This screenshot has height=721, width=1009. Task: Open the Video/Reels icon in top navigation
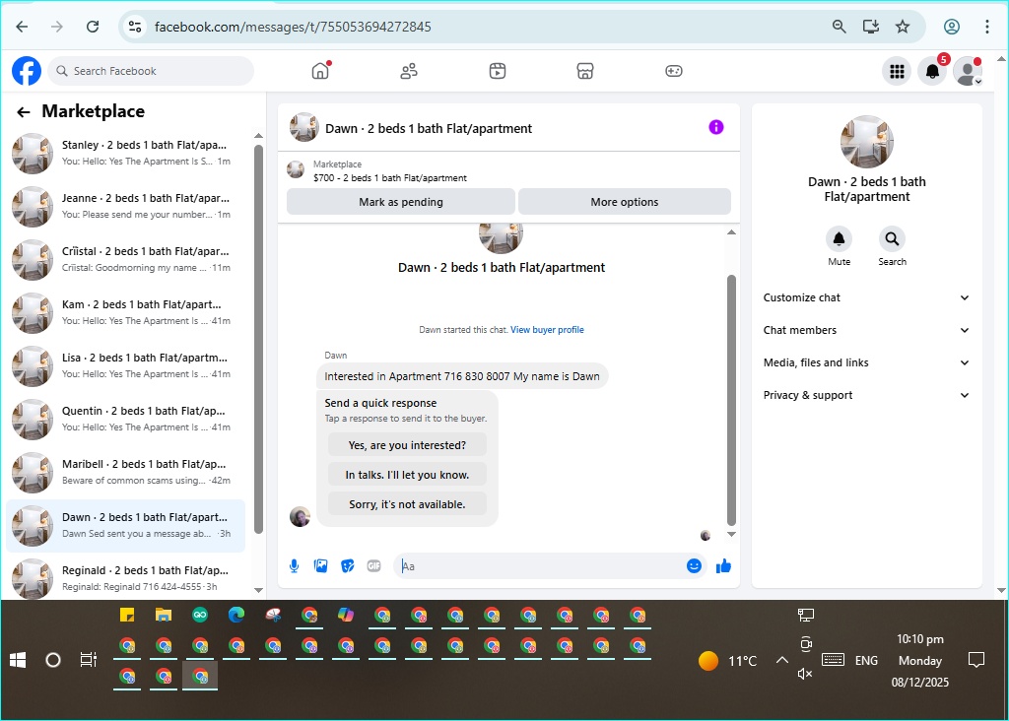point(498,71)
